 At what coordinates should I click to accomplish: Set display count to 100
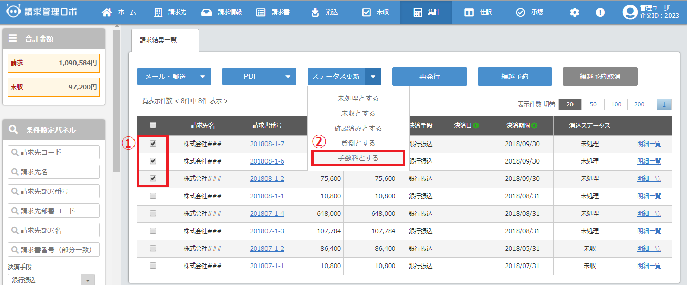616,104
